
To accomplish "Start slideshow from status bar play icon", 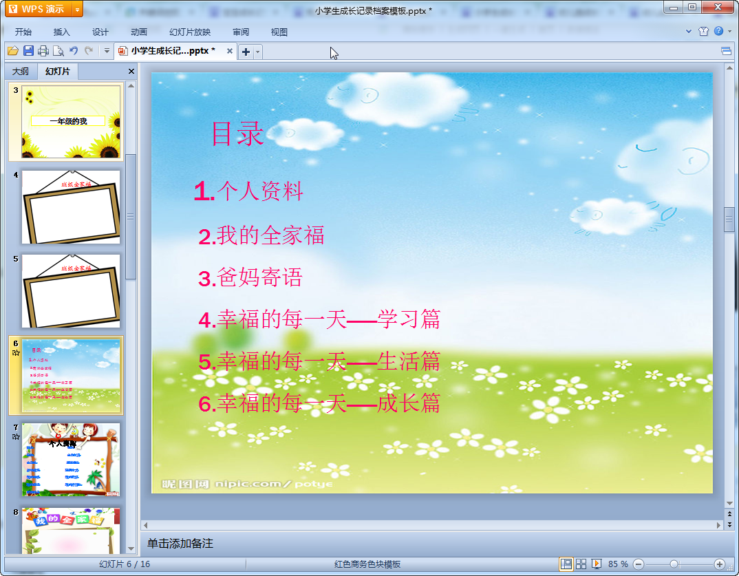I will (x=596, y=564).
